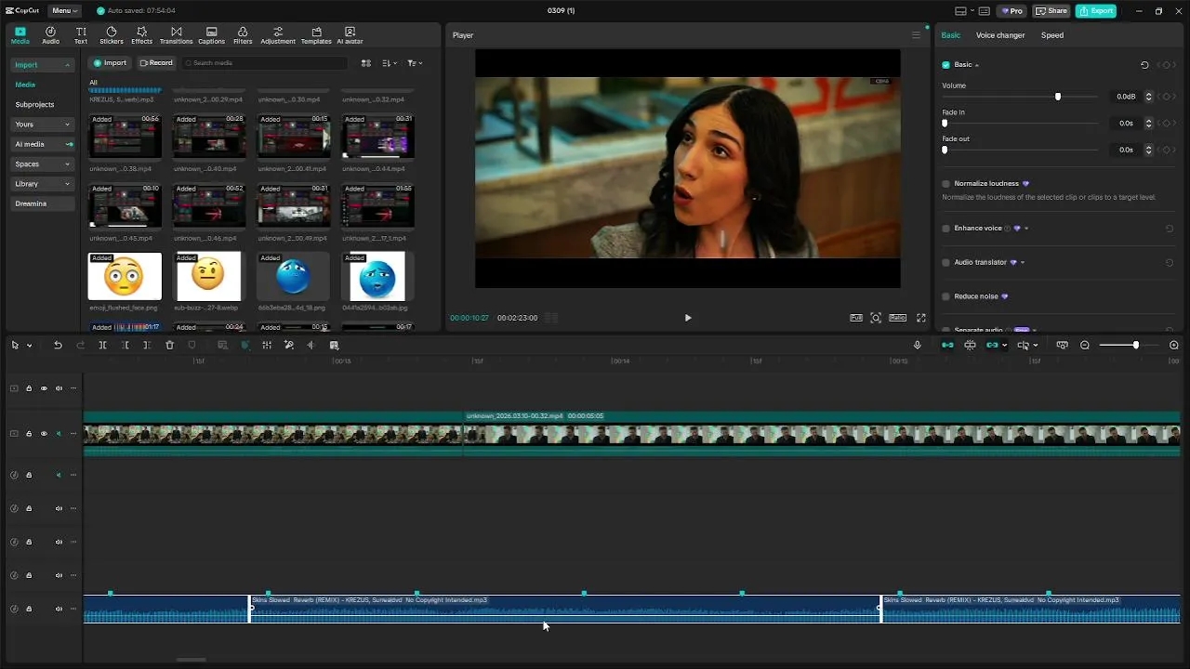The image size is (1190, 669).
Task: Expand the Spaces section in sidebar
Action: 42,164
